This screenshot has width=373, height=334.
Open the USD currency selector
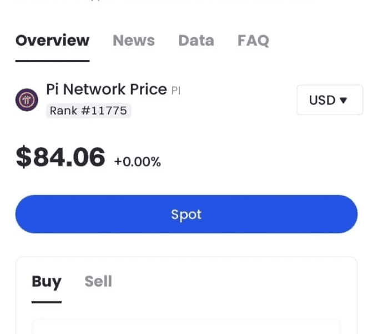[330, 100]
